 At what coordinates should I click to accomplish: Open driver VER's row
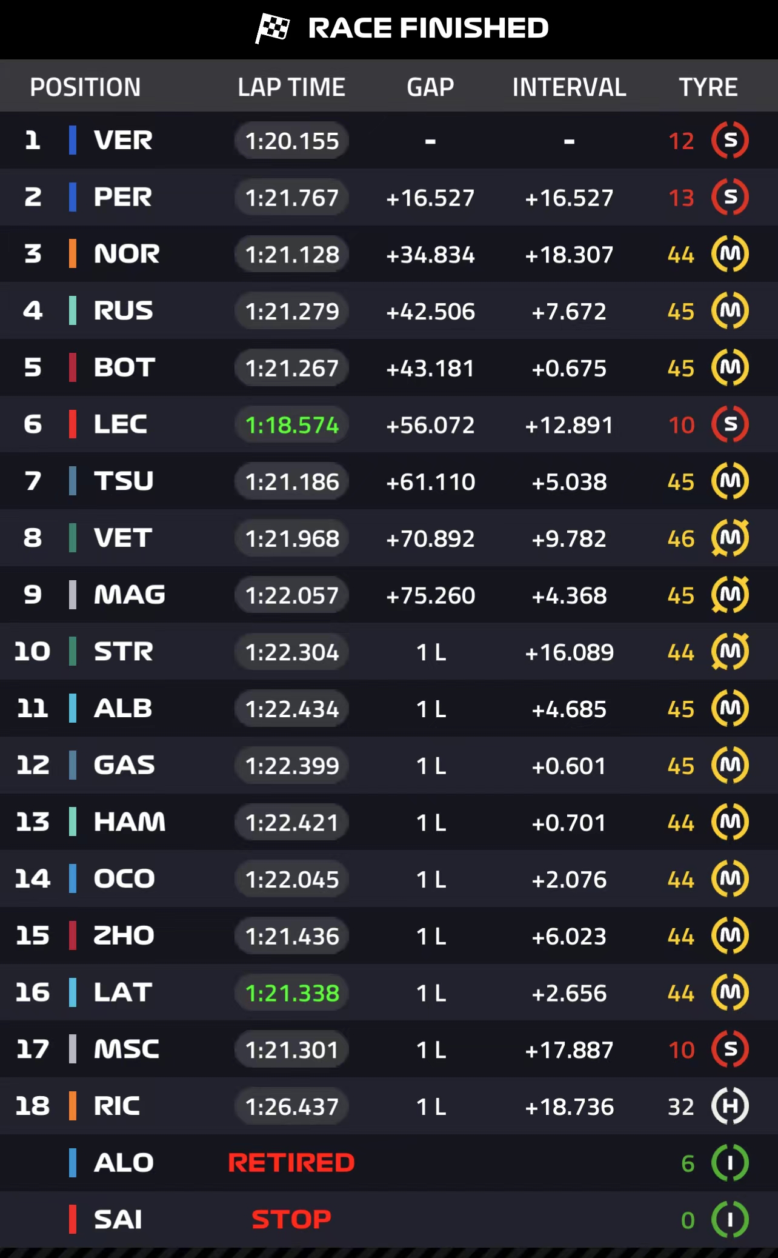123,141
